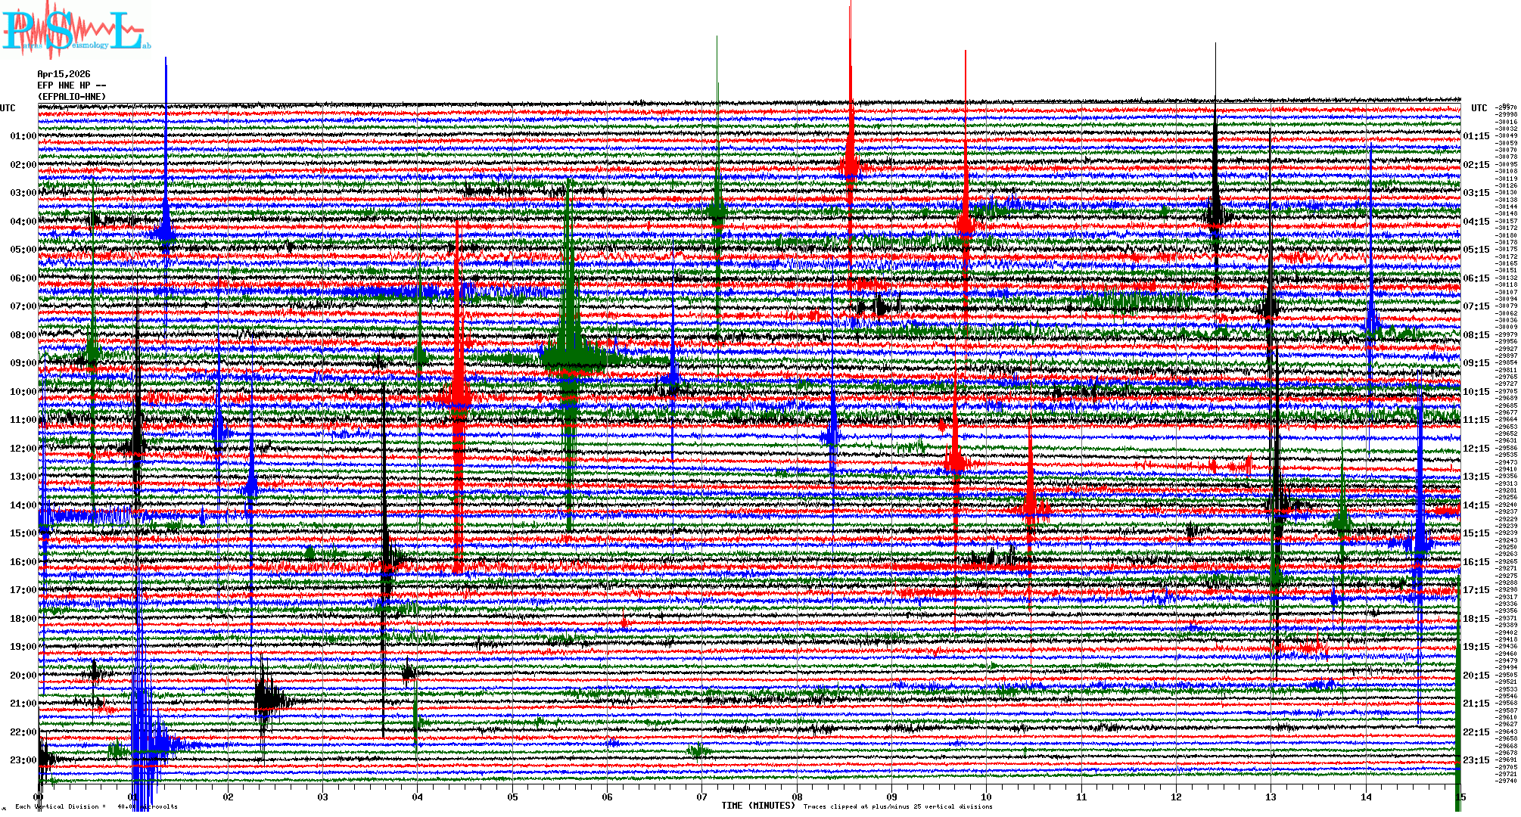Image resolution: width=1521 pixels, height=817 pixels.
Task: Select the EFP HNE HP station text
Action: 71,85
